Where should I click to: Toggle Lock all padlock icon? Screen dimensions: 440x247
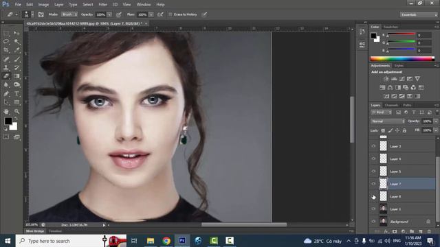click(404, 130)
